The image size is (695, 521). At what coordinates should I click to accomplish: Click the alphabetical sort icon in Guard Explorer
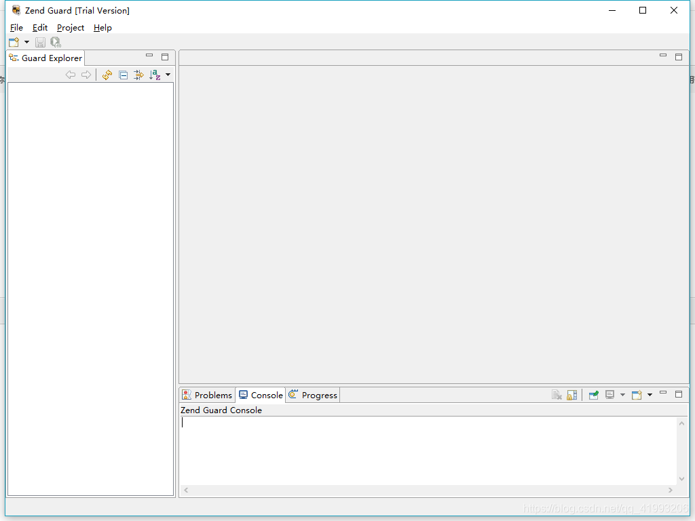[155, 75]
